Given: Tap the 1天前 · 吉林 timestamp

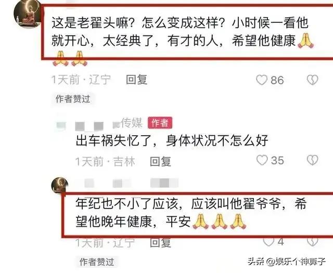Looking at the screenshot, I should (105, 162).
